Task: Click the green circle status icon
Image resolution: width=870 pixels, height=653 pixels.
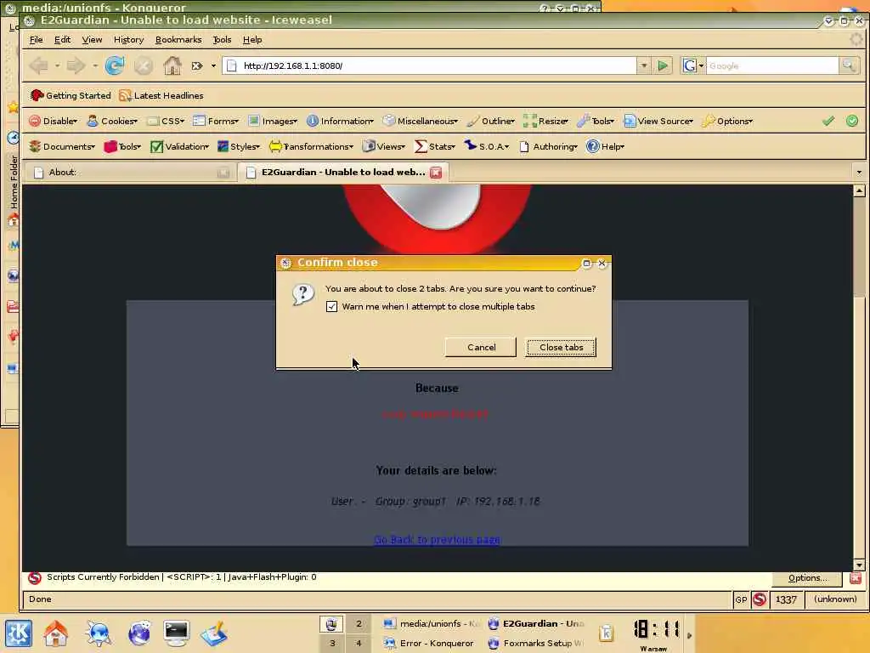Action: pyautogui.click(x=852, y=121)
